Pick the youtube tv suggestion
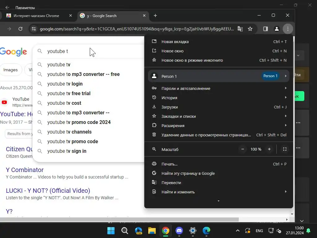The height and width of the screenshot is (238, 317). [x=89, y=64]
